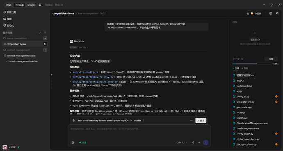Open the Skills (技能) sidebar item

(7, 19)
